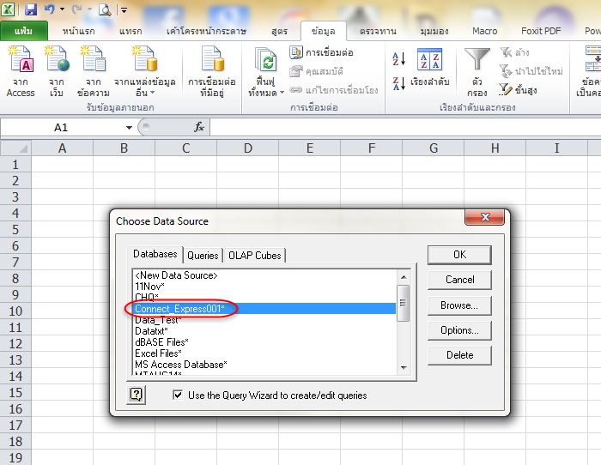Click the Edit Links command
The height and width of the screenshot is (465, 601).
click(x=334, y=90)
